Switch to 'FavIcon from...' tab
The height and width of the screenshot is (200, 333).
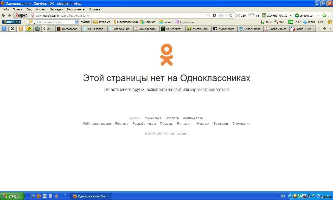(x=224, y=29)
